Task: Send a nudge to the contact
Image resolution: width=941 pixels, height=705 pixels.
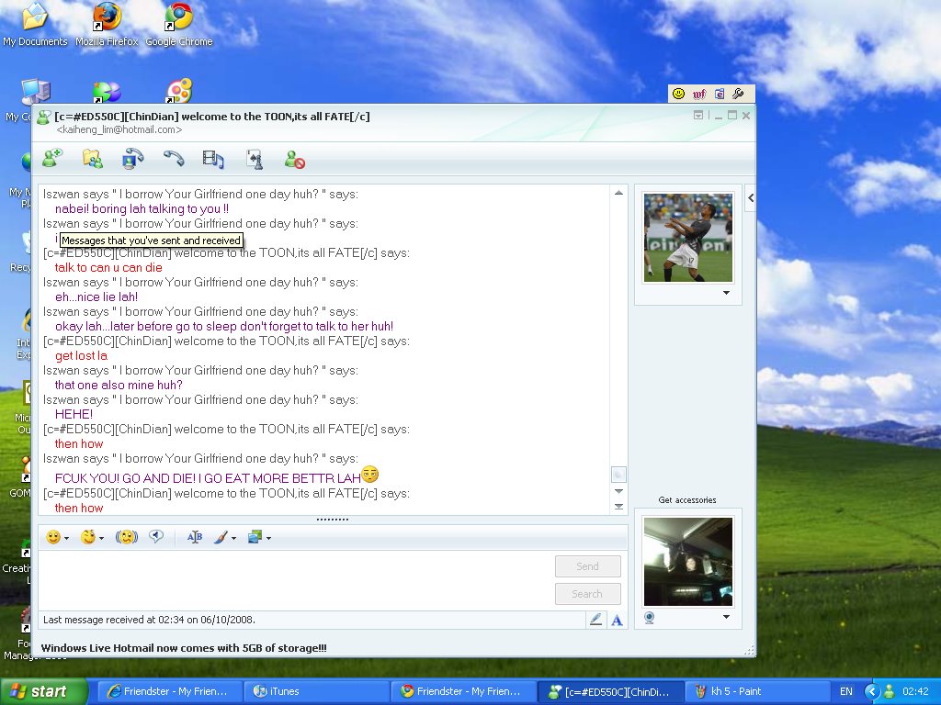Action: (126, 537)
